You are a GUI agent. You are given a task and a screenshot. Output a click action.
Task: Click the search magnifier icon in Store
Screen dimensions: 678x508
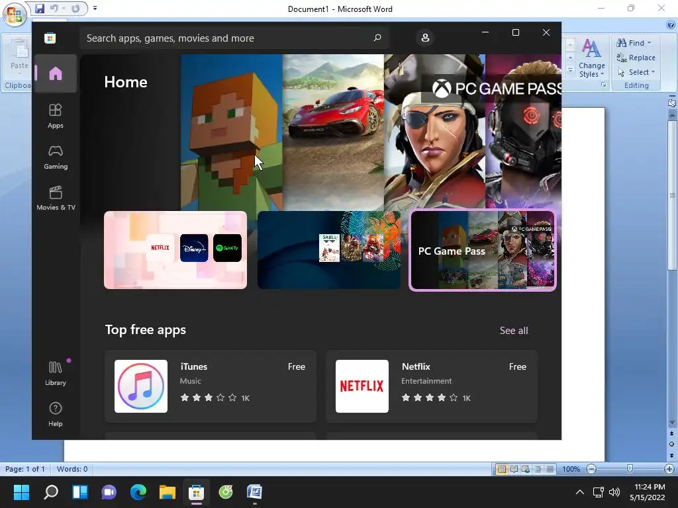click(x=377, y=38)
